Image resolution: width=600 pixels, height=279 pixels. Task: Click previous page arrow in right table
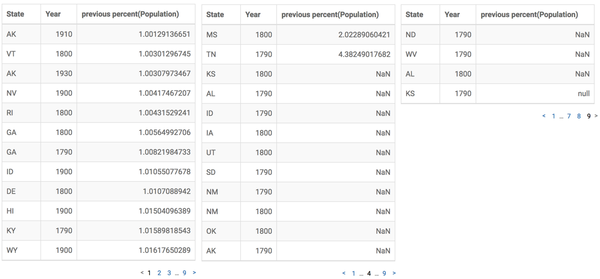tap(544, 116)
